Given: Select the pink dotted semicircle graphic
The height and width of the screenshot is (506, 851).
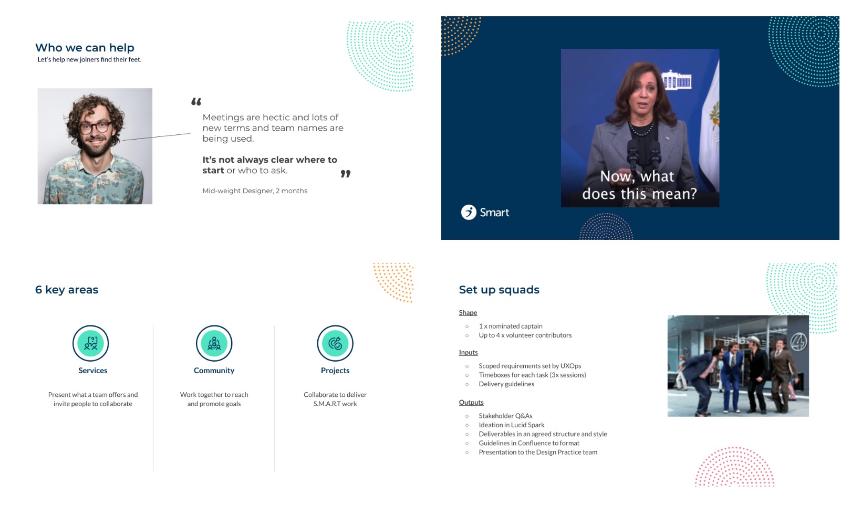Looking at the screenshot, I should tap(734, 467).
